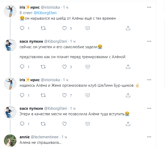The height and width of the screenshot is (148, 165).
Task: Share iris's tweet about клуб ШеЛинн
Action: [x=128, y=96]
